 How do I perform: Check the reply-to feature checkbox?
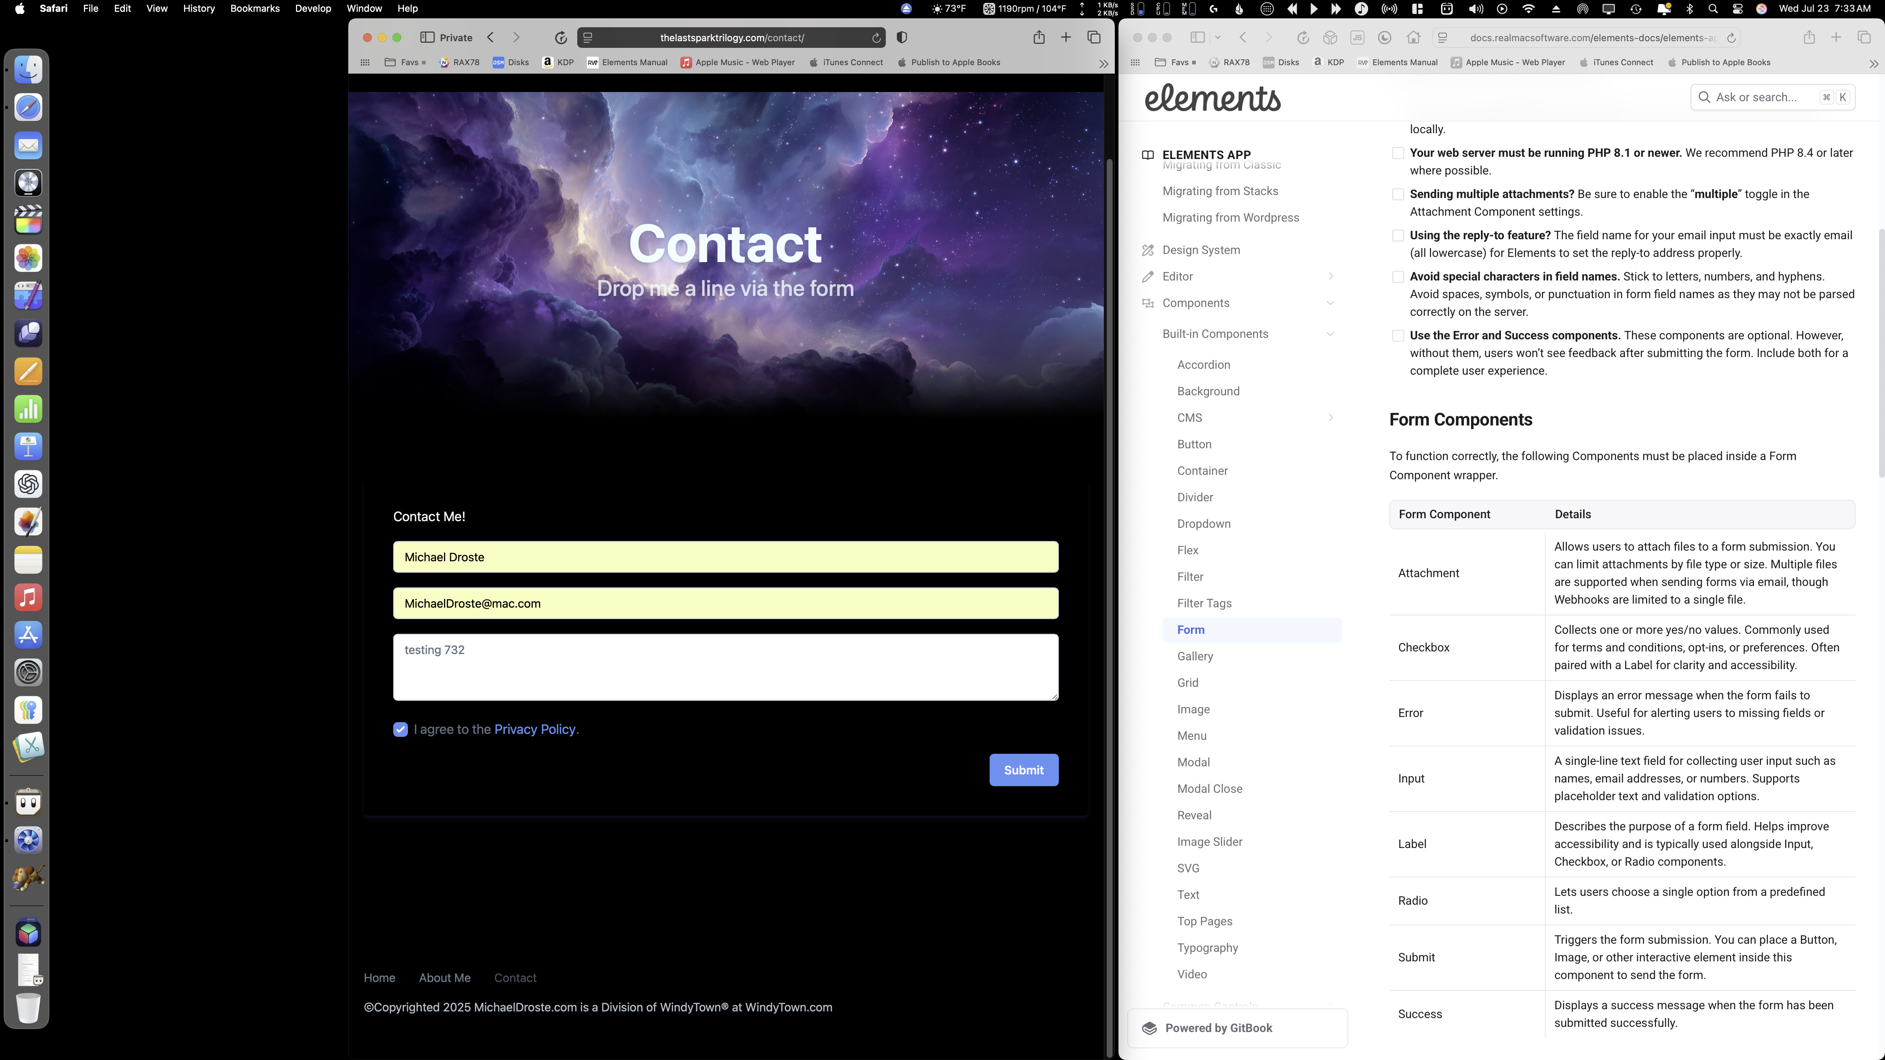point(1398,236)
